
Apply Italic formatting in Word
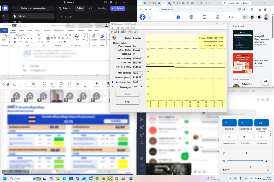tap(18, 38)
